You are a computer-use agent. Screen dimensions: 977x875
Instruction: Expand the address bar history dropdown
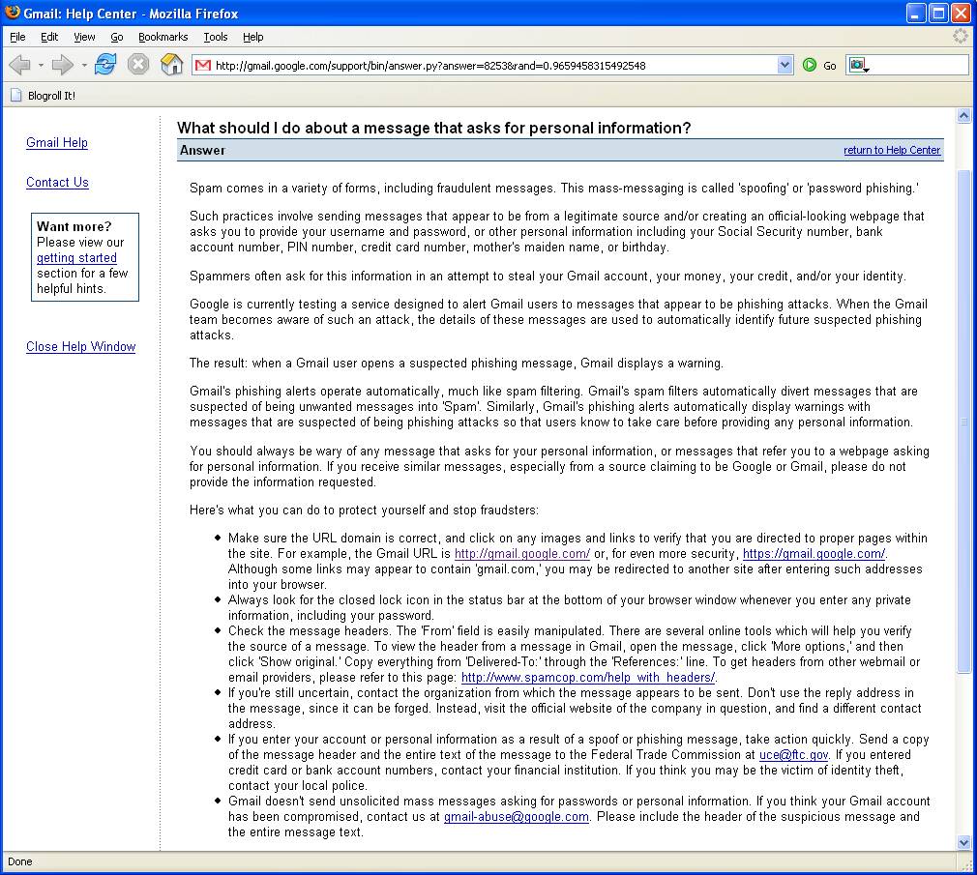coord(785,65)
